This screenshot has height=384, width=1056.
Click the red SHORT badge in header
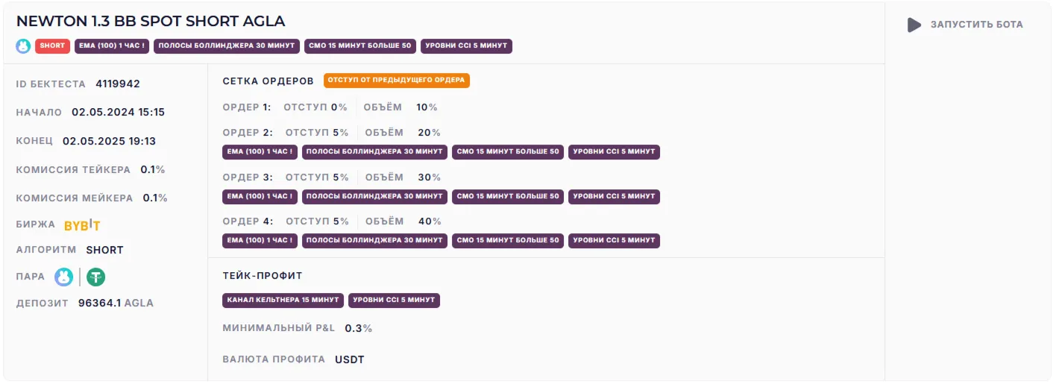52,46
